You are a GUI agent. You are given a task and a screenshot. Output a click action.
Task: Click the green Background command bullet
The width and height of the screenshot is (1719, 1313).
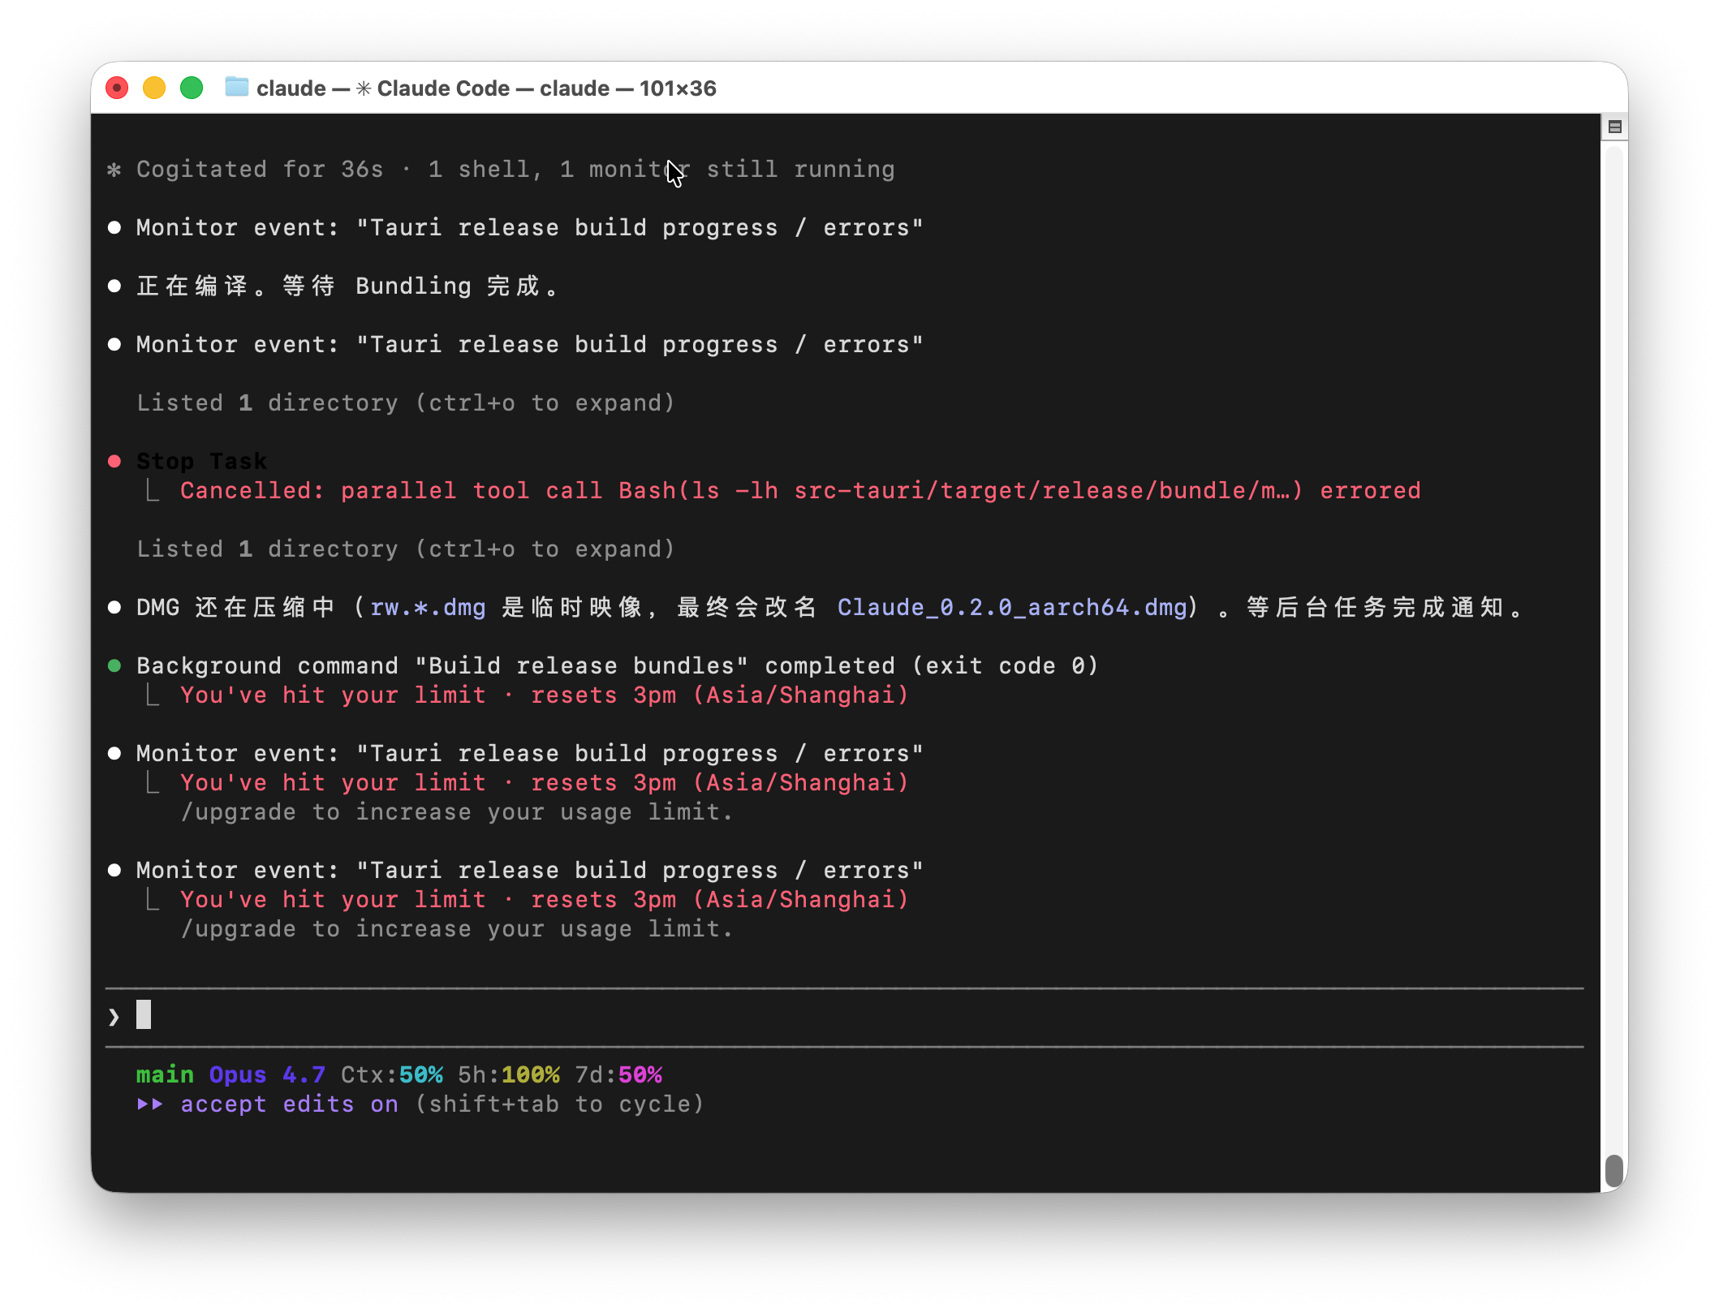click(114, 665)
